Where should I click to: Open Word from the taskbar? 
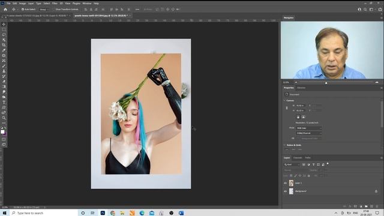(x=181, y=213)
